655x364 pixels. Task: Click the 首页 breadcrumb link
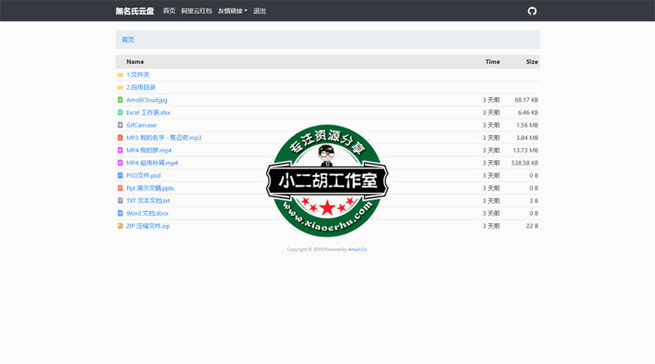128,39
